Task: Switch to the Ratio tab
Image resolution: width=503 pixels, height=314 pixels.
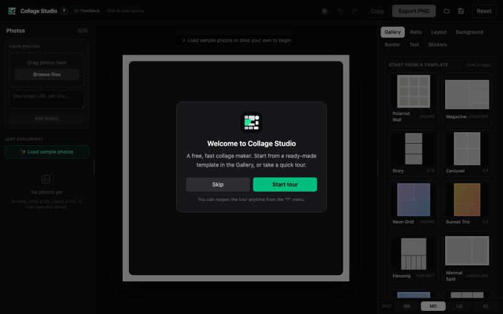Action: pos(416,32)
